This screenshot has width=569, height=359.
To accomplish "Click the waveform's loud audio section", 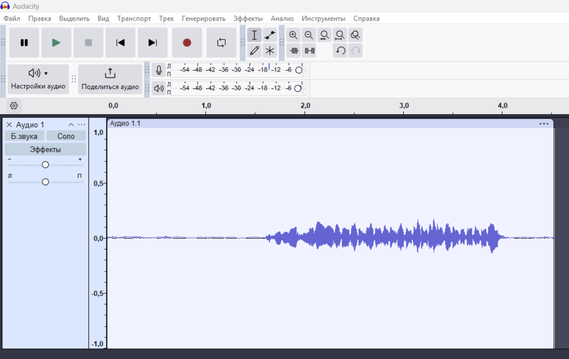I will (384, 237).
